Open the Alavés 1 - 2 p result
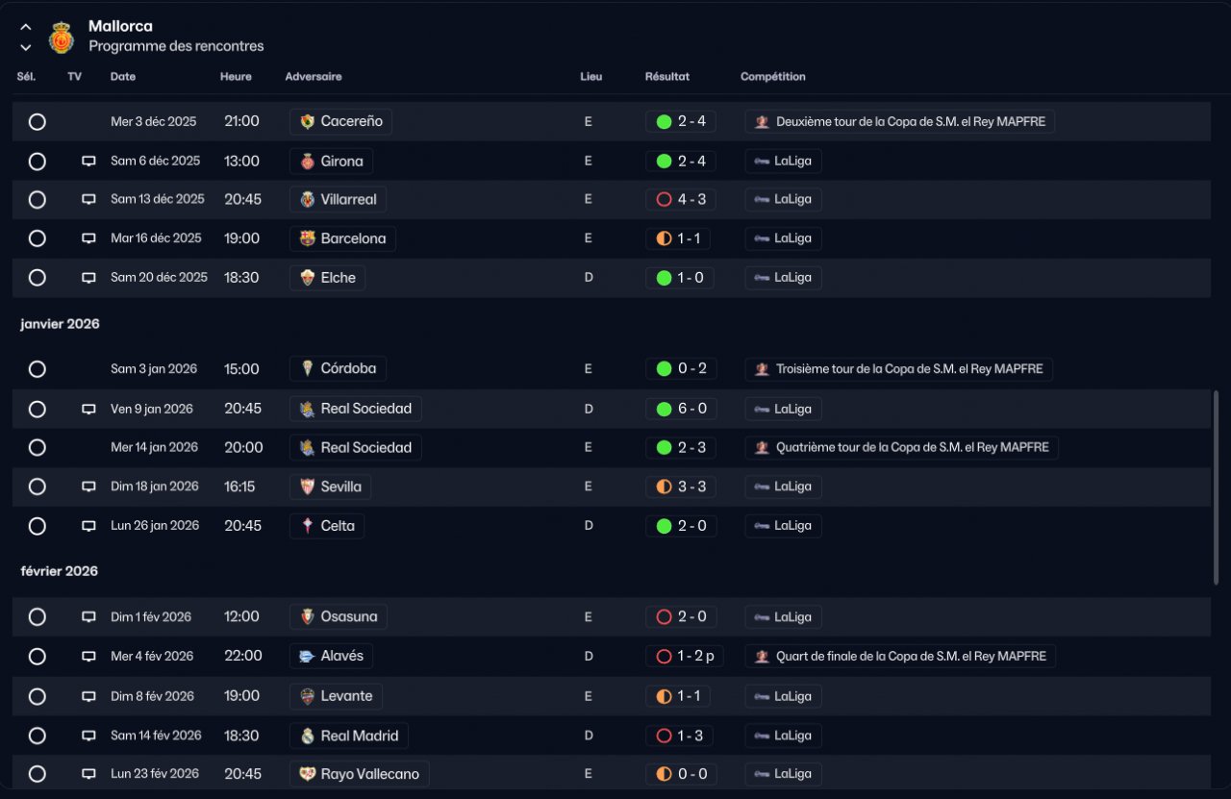Image resolution: width=1231 pixels, height=799 pixels. (685, 656)
